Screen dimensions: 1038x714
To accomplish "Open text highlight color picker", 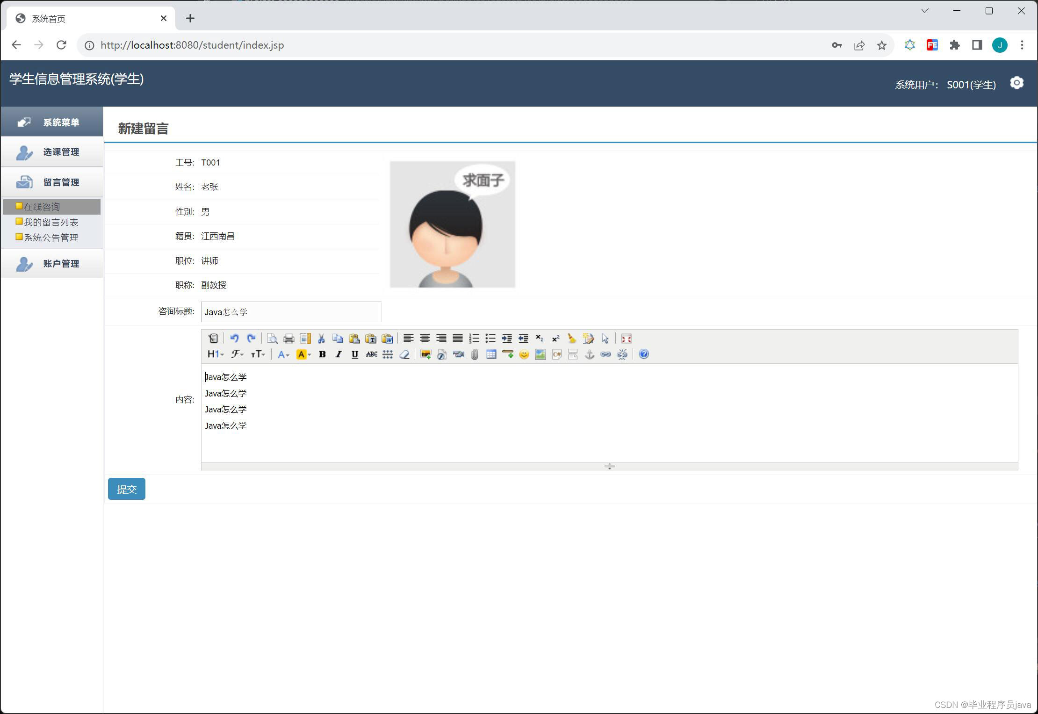I will pyautogui.click(x=303, y=354).
